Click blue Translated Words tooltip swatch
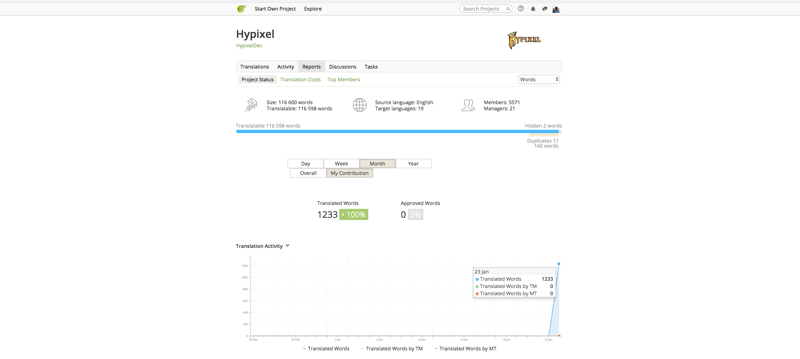Image resolution: width=800 pixels, height=359 pixels. coord(477,280)
